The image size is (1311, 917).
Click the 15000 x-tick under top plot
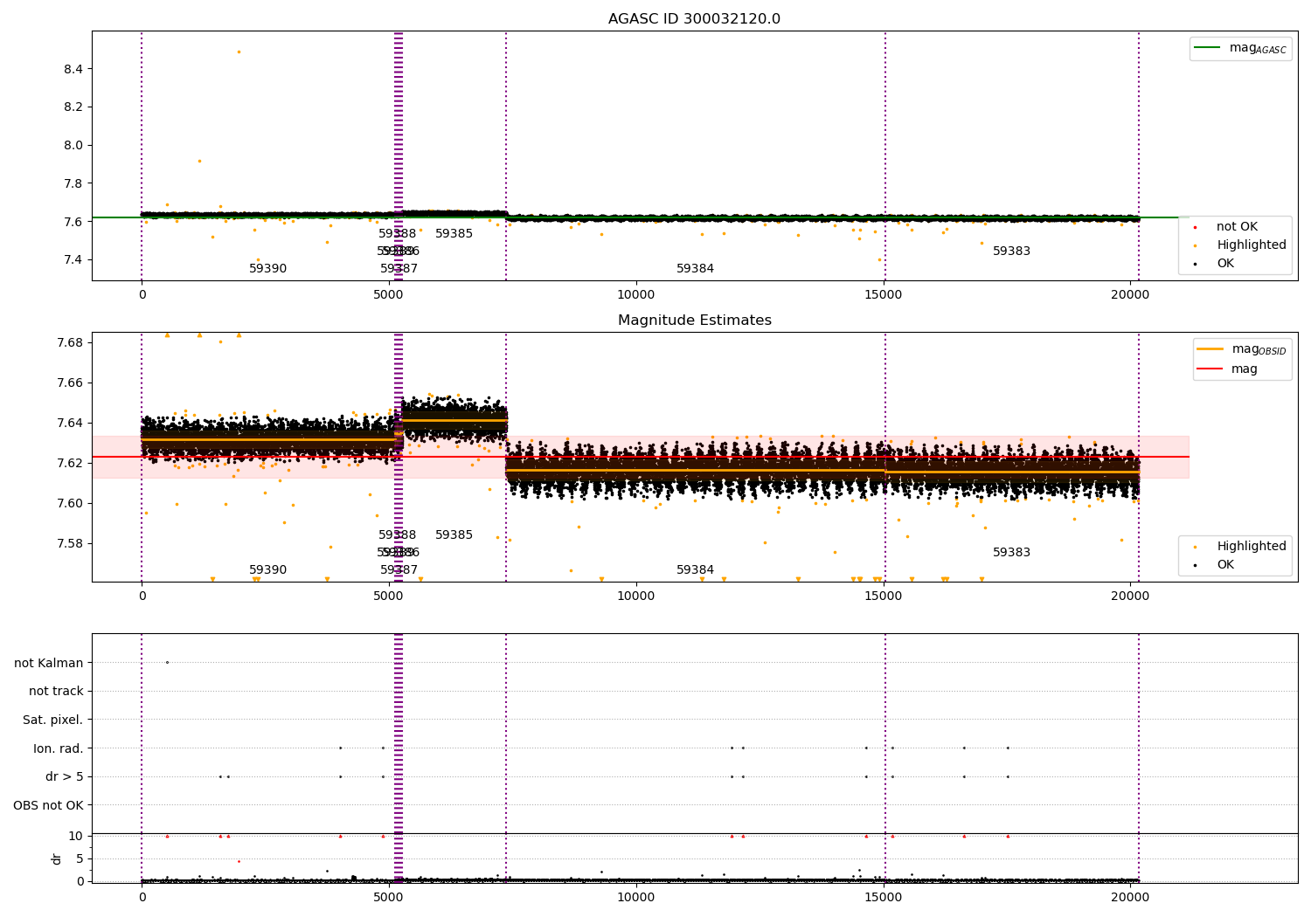click(x=884, y=295)
